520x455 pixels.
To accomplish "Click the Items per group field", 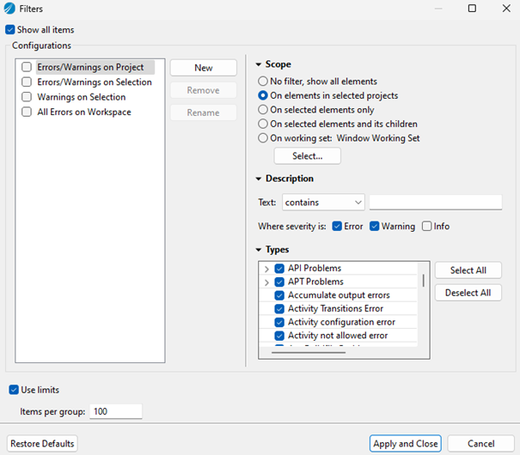I will point(116,411).
